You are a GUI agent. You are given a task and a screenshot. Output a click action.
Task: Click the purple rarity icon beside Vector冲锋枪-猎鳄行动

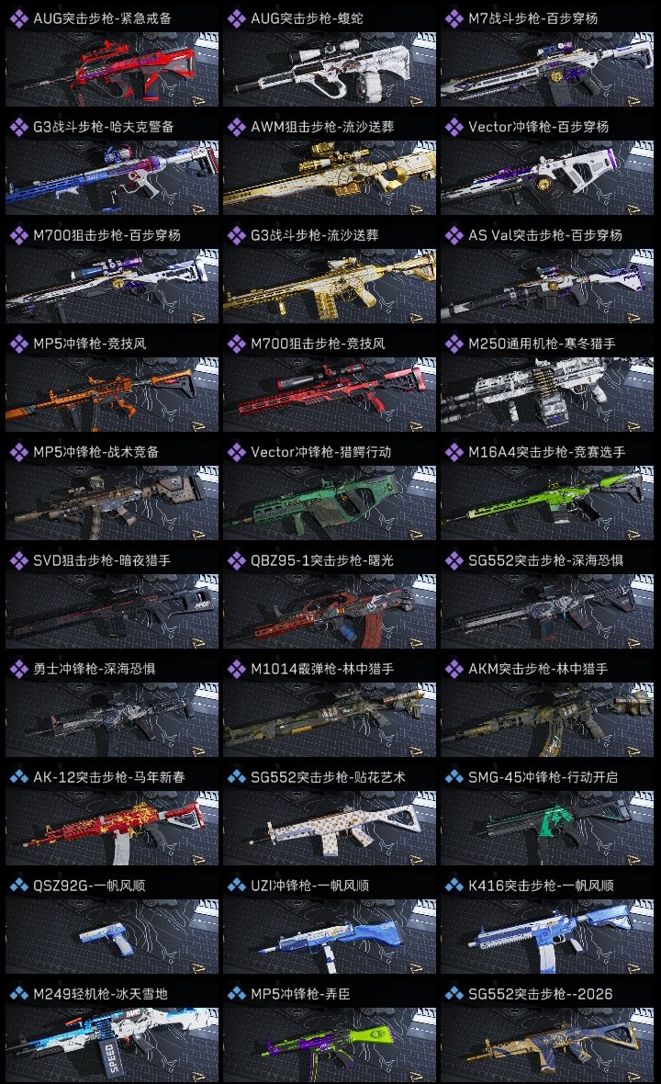point(236,452)
